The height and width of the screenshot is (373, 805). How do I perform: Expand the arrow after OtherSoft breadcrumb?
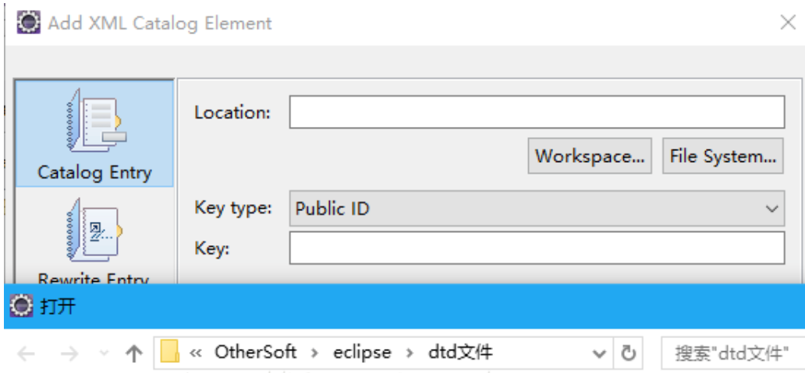coord(314,353)
